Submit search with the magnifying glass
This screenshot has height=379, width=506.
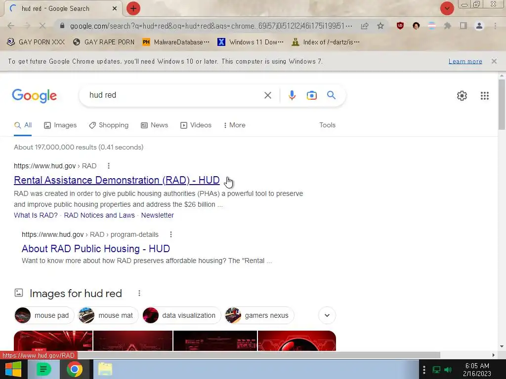tap(331, 95)
